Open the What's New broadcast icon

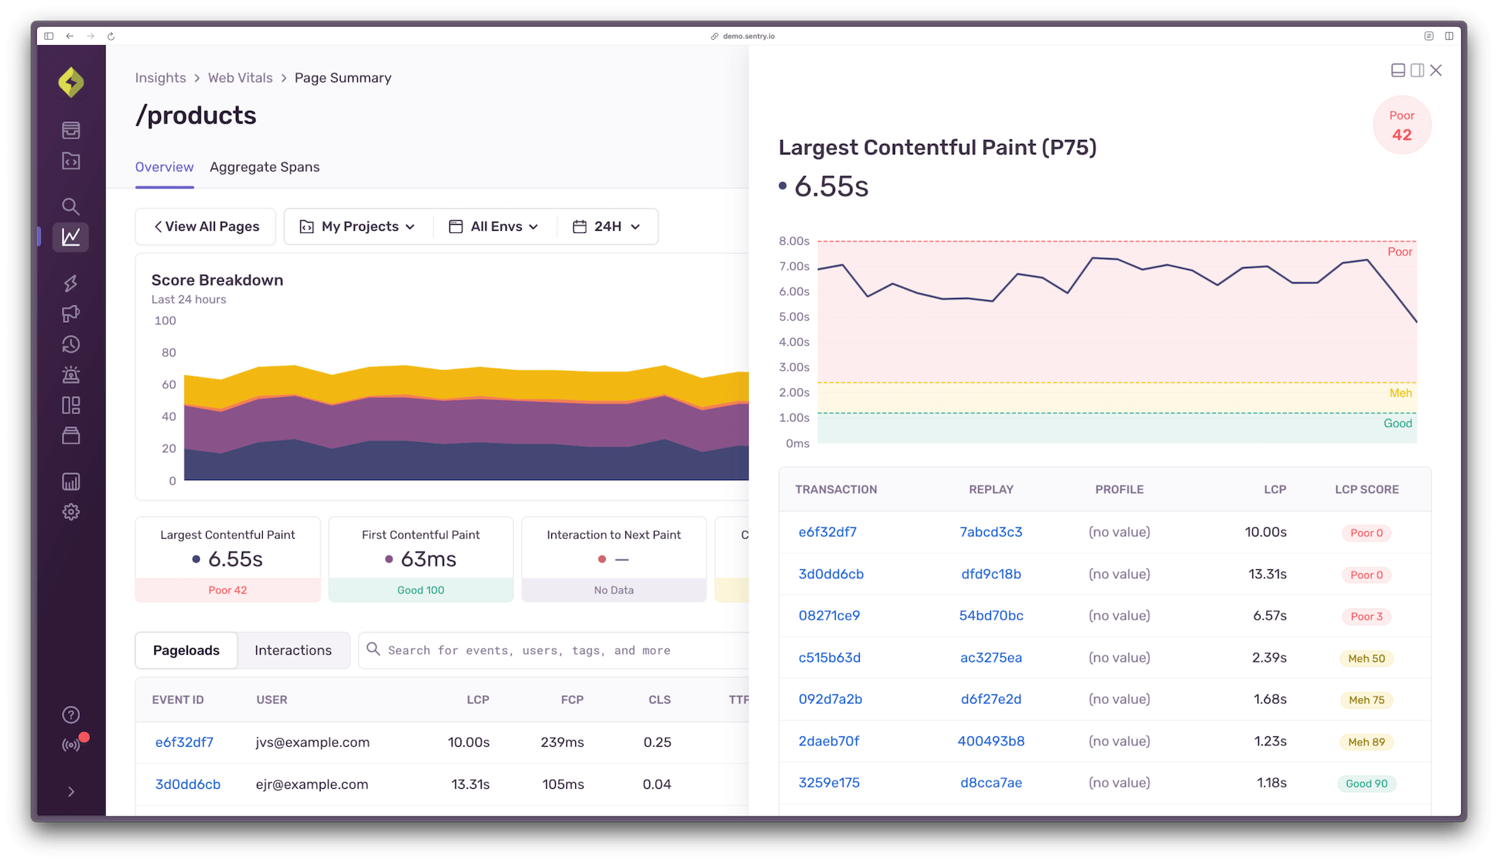tap(71, 745)
